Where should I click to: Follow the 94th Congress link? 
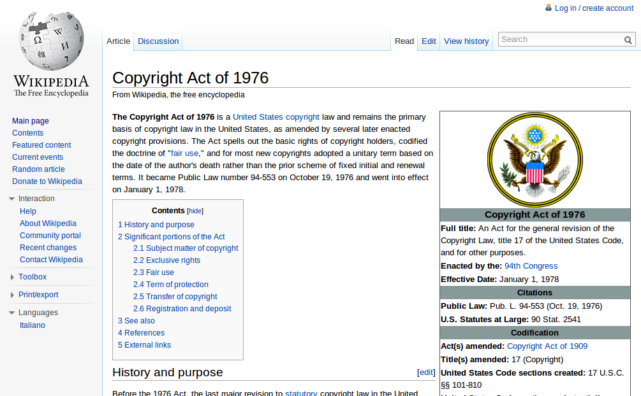[x=531, y=266]
